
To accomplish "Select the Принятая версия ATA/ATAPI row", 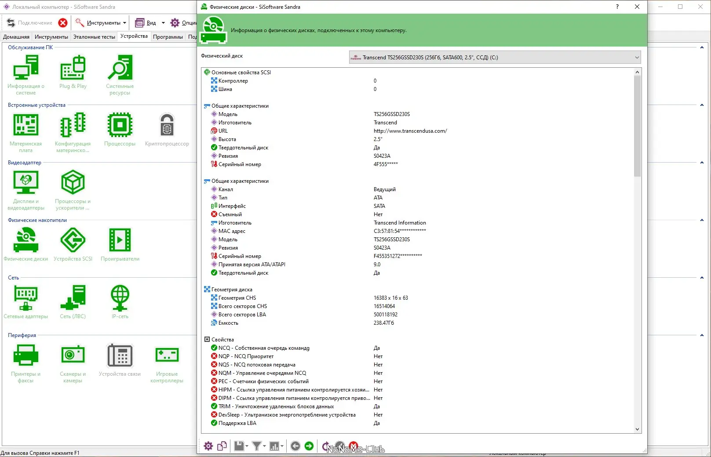I will [x=418, y=265].
